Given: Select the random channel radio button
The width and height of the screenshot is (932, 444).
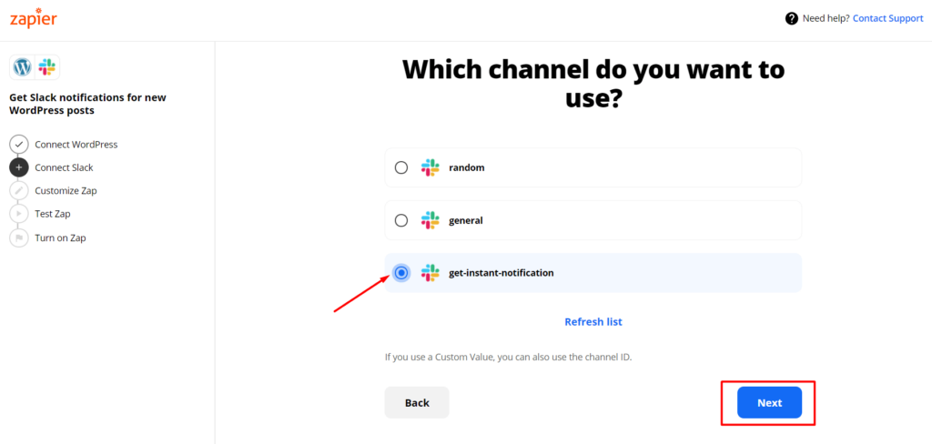Looking at the screenshot, I should click(x=401, y=167).
